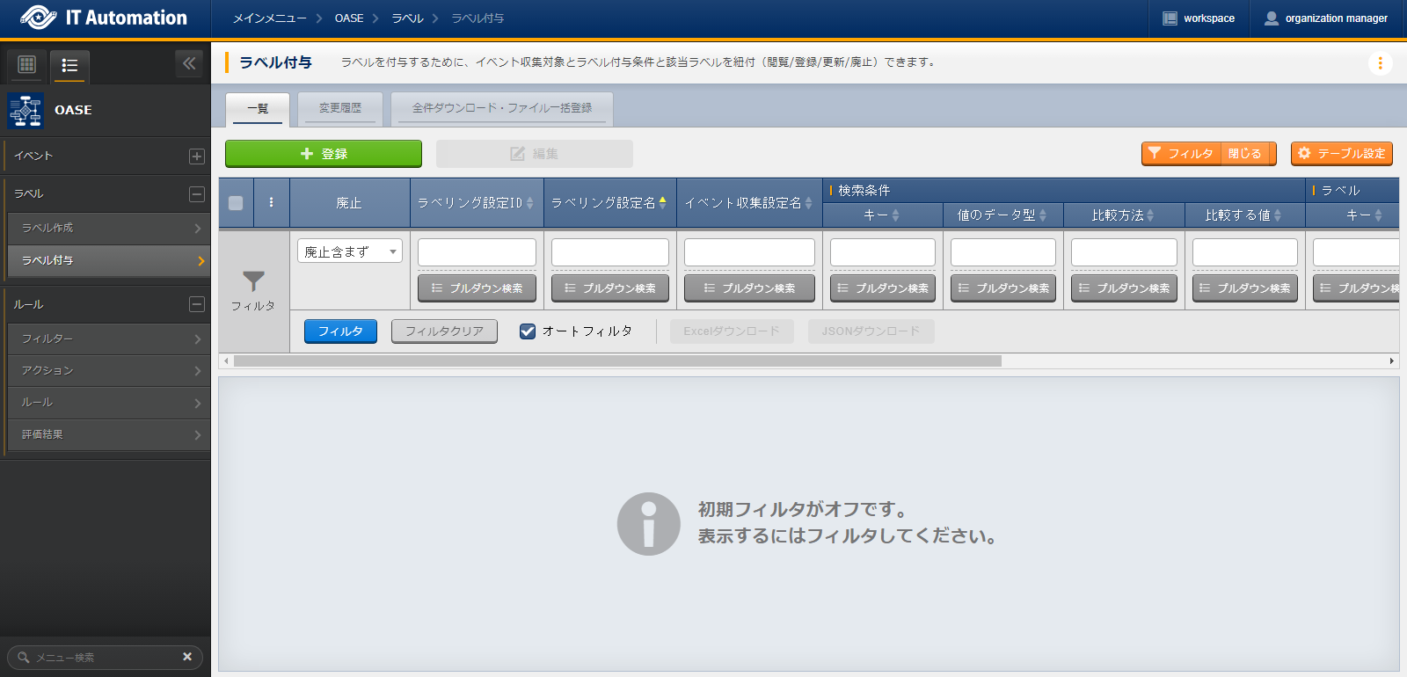Check the select-all rows checkbox
Image resolution: width=1407 pixels, height=677 pixels.
point(236,203)
